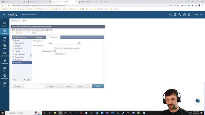Click the Preview button
The height and width of the screenshot is (115, 205).
pos(18,86)
